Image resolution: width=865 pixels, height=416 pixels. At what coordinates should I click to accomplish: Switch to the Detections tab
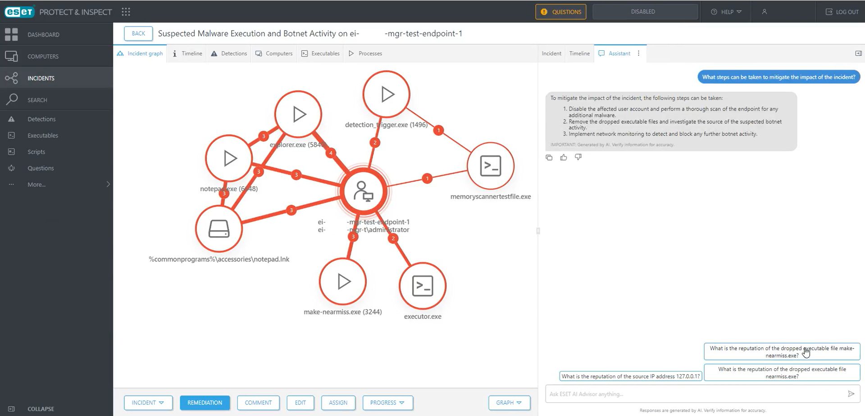[229, 53]
